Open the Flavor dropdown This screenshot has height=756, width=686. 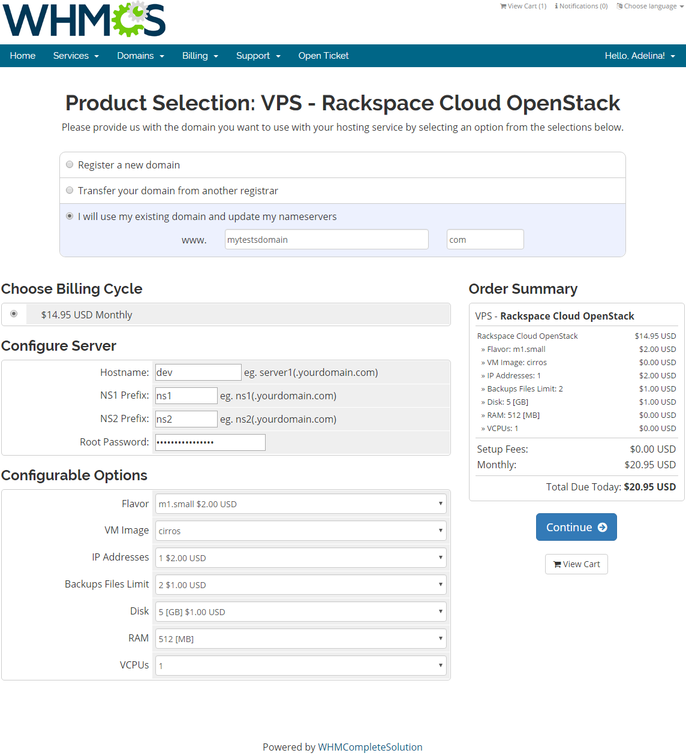tap(300, 504)
